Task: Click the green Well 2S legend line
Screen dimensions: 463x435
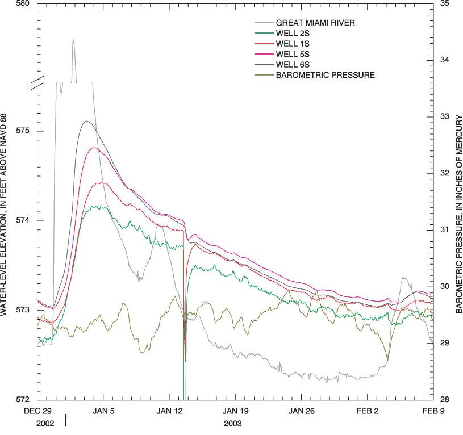Action: click(262, 34)
